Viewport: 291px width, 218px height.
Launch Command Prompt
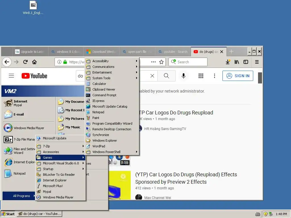click(112, 95)
